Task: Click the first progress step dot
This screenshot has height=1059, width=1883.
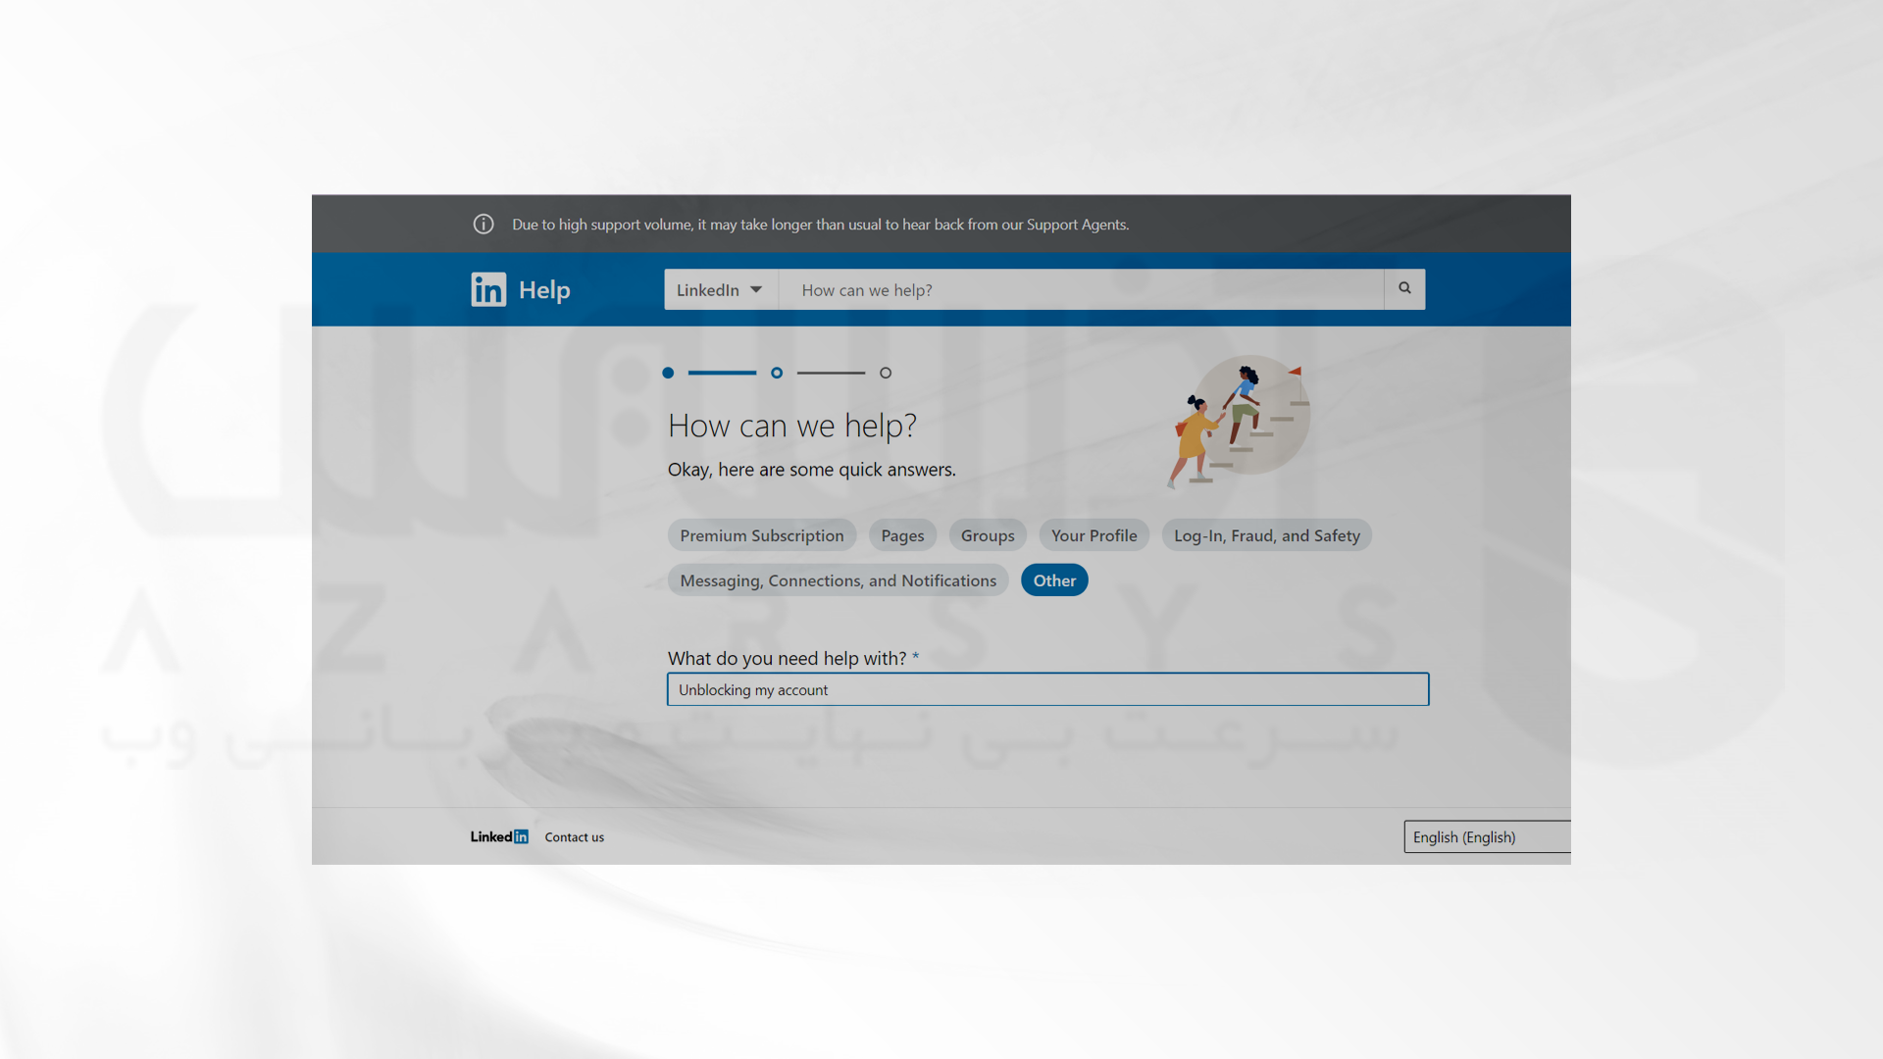Action: point(668,373)
